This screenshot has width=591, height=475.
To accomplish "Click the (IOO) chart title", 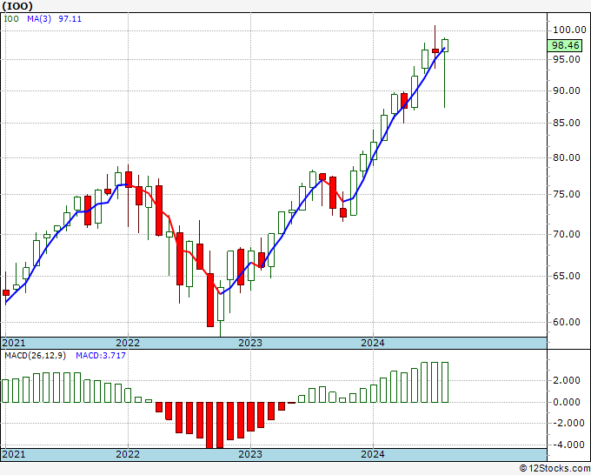I will [17, 6].
